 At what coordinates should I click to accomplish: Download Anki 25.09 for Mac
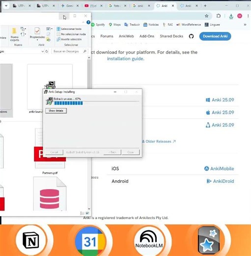(x=220, y=113)
